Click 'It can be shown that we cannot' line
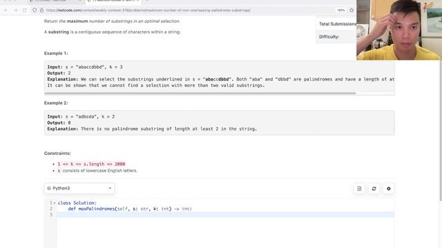 click(x=156, y=85)
